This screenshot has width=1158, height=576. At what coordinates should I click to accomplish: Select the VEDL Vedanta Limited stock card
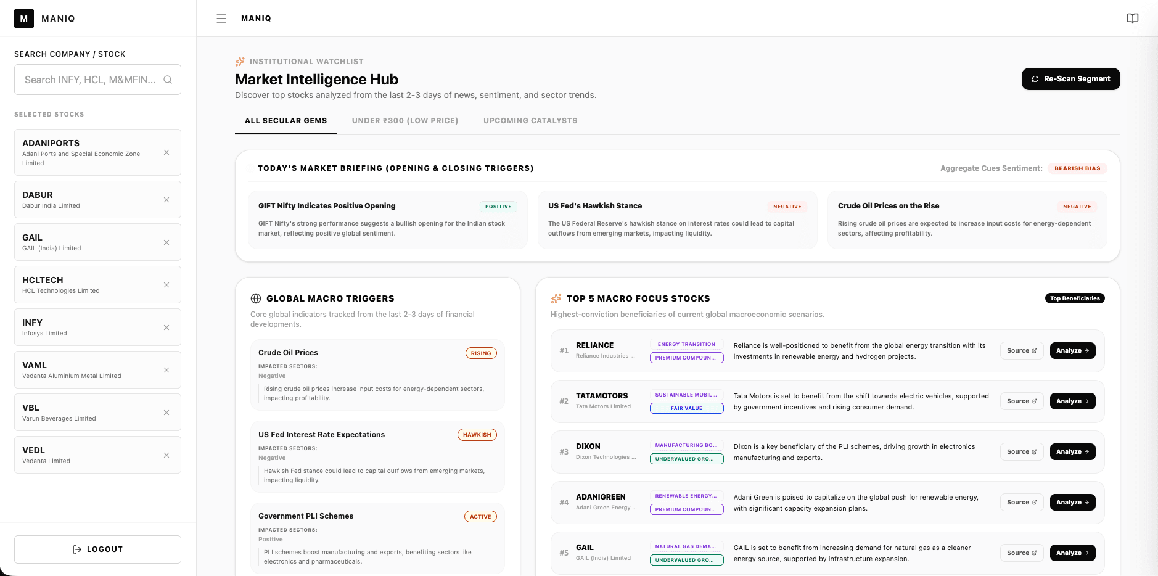tap(97, 455)
